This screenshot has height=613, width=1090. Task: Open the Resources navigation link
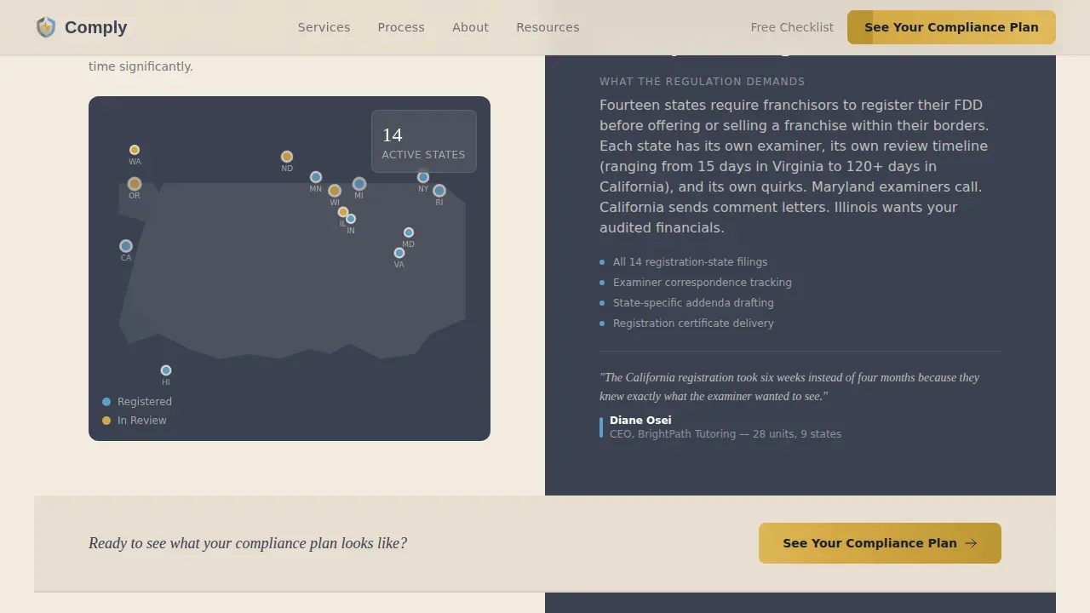pyautogui.click(x=548, y=27)
